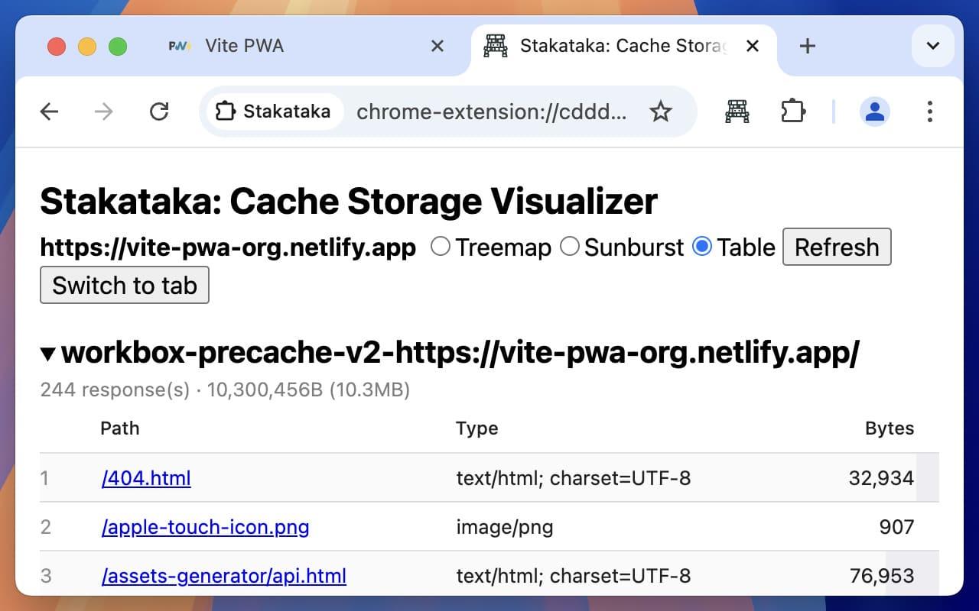979x611 pixels.
Task: Click the image/png type cell
Action: coord(505,527)
